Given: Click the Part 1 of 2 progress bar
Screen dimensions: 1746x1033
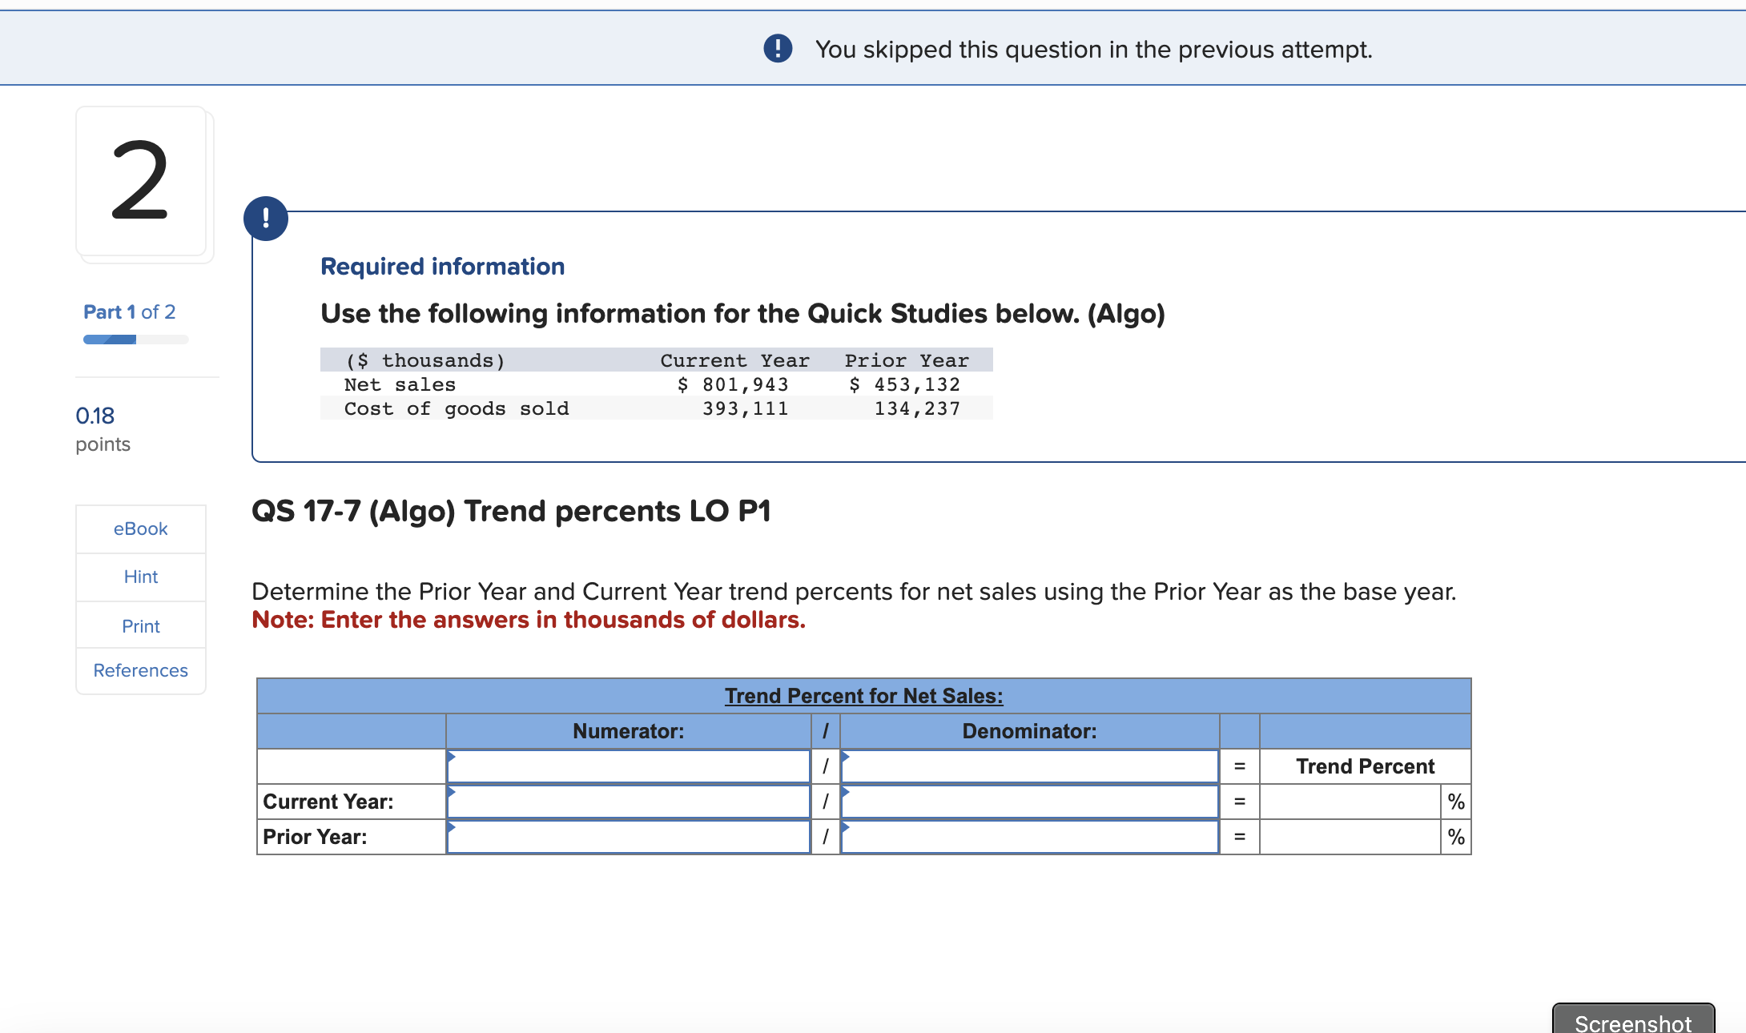Looking at the screenshot, I should 135,340.
